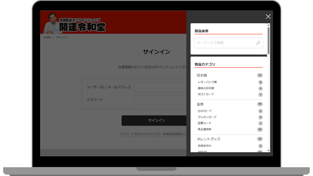Select the 図書カード subcategory

click(x=204, y=123)
